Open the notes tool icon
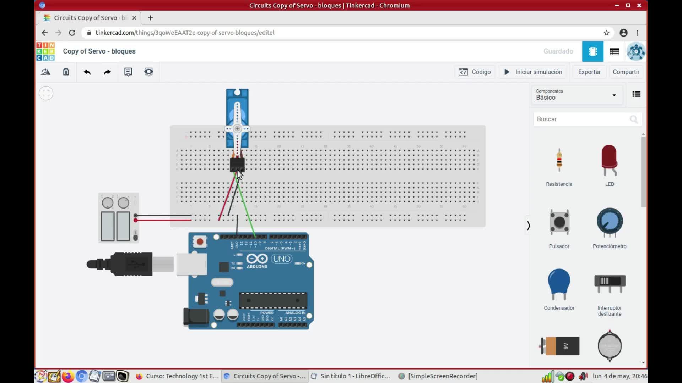 tap(128, 72)
